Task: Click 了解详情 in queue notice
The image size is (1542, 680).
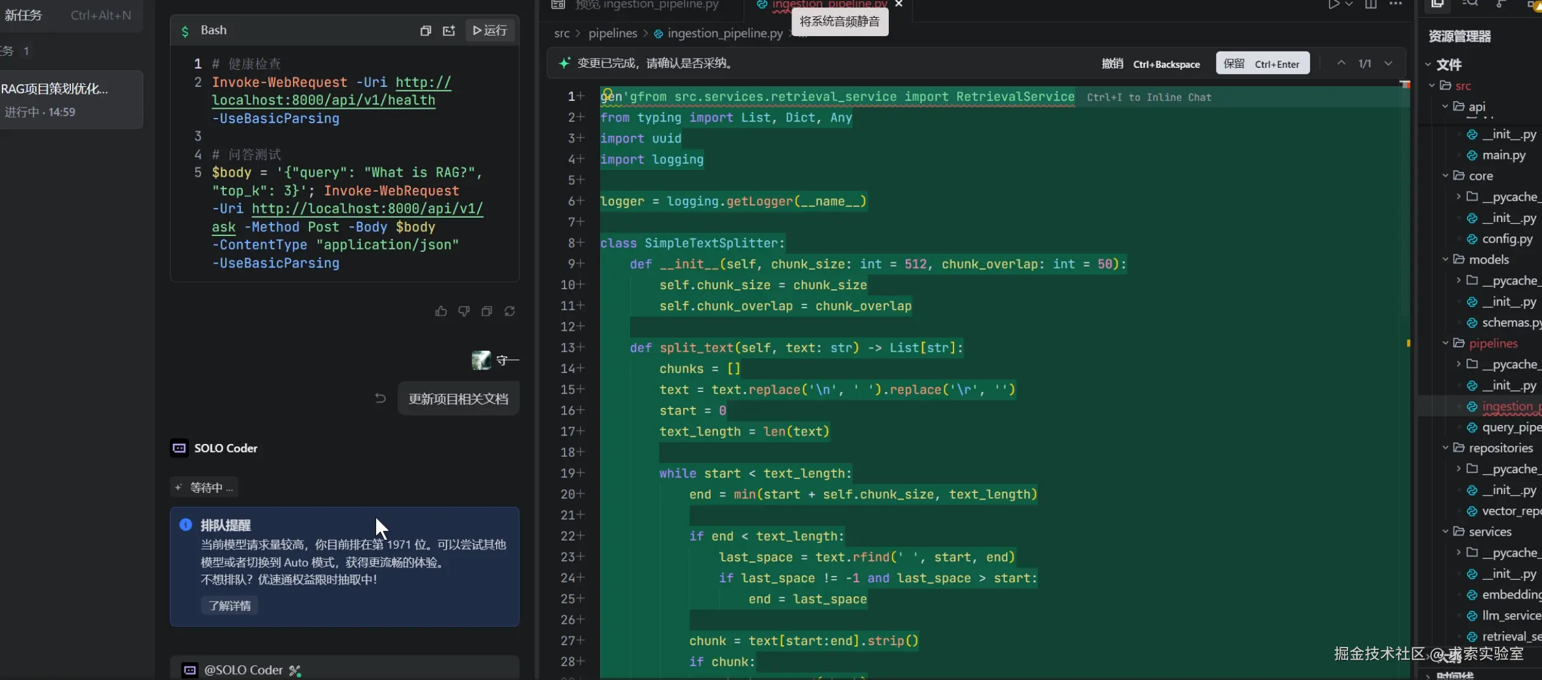Action: 229,605
